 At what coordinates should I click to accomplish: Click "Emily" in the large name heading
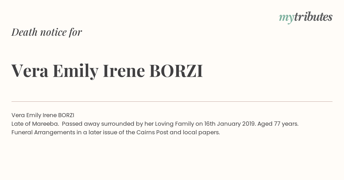coord(76,71)
